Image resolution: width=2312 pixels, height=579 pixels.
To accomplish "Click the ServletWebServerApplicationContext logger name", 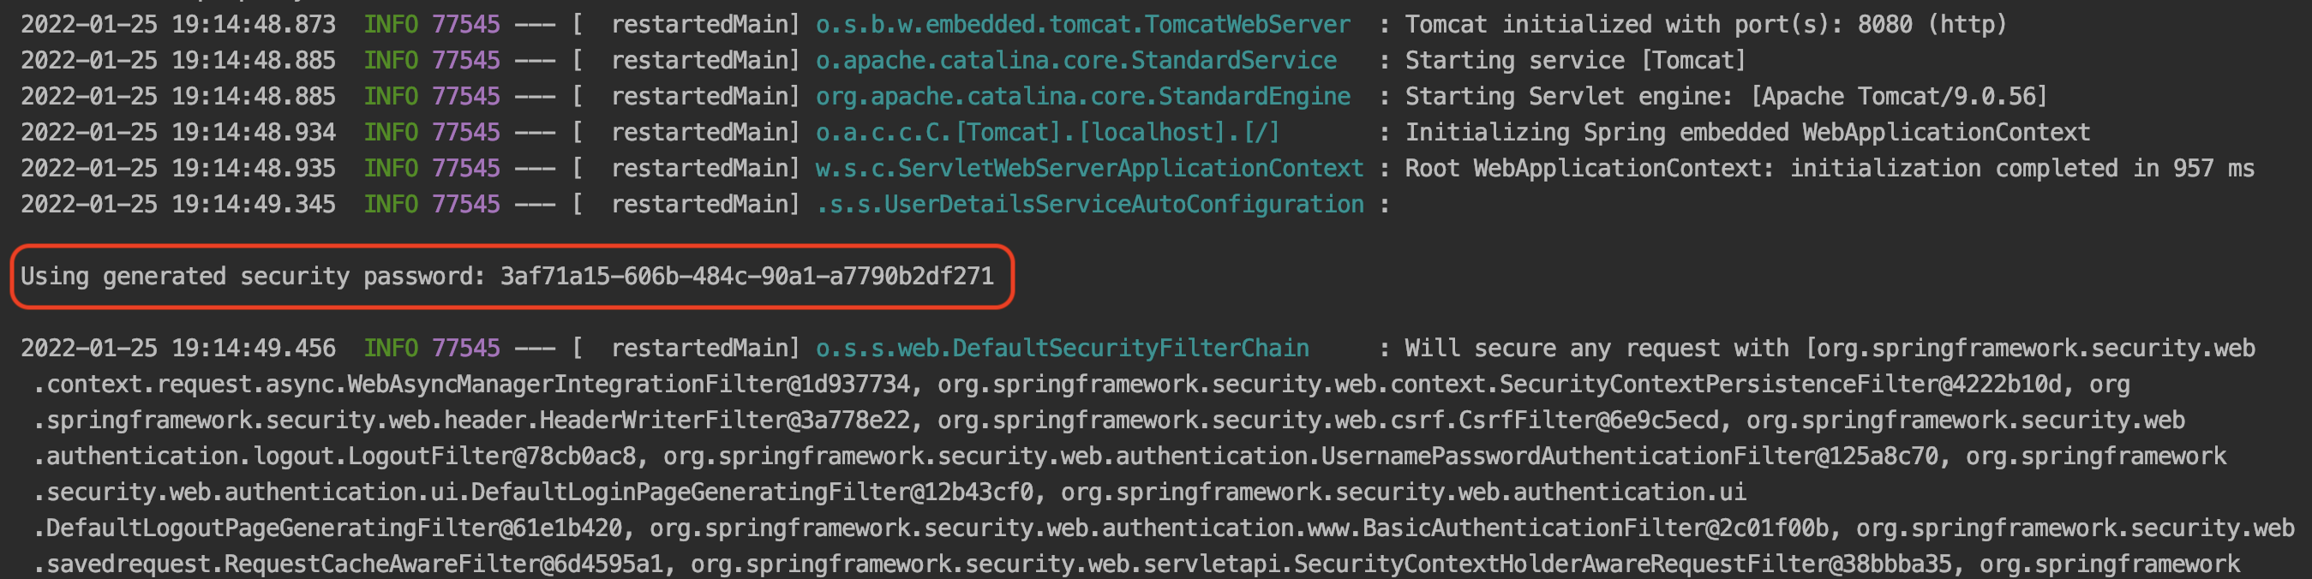I will tap(1088, 168).
